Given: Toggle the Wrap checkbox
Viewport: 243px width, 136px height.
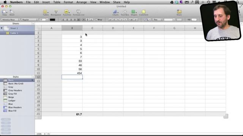Looking at the screenshot, I should 96,20.
